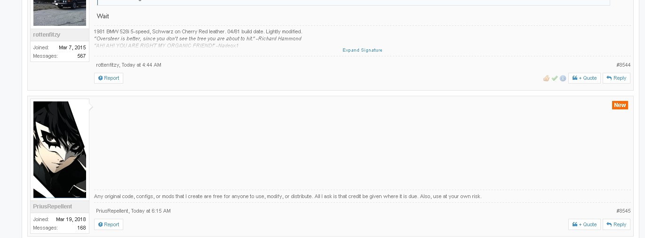Reply to rottenfitzy's post

click(x=616, y=78)
